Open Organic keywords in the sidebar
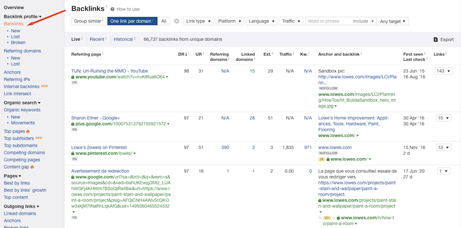The width and height of the screenshot is (461, 228). [x=22, y=110]
